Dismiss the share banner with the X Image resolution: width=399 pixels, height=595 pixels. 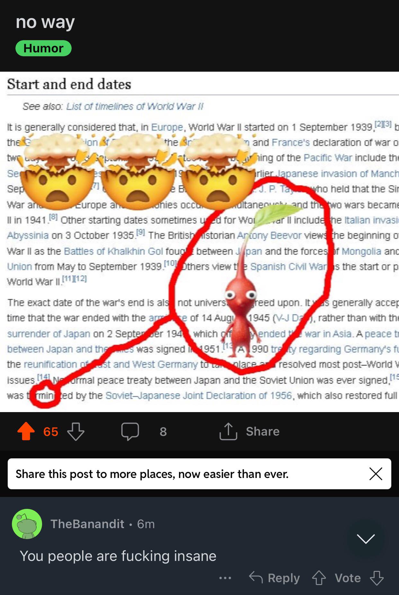coord(376,474)
